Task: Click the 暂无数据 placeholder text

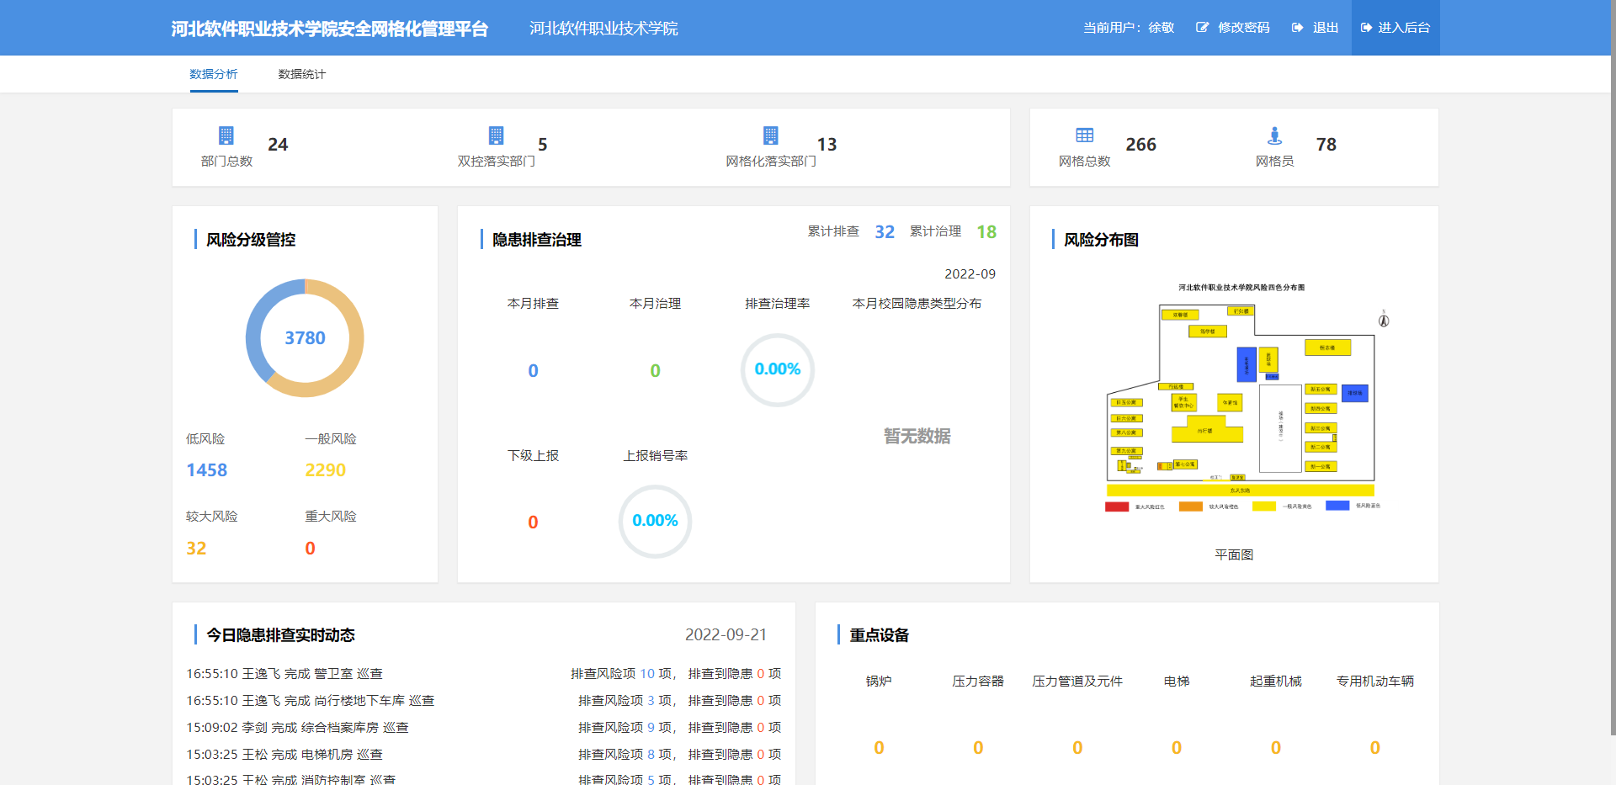Action: (x=917, y=436)
